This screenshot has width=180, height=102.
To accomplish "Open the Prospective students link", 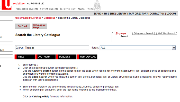I will pos(27,9).
